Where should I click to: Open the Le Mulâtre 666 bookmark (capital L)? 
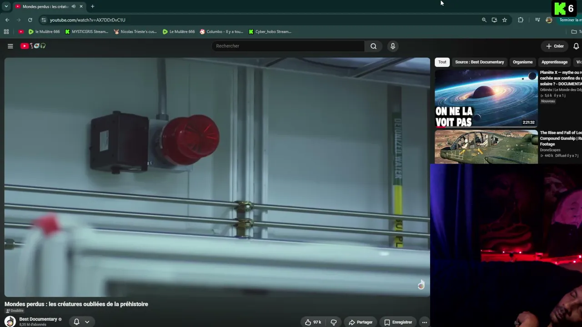pos(178,32)
